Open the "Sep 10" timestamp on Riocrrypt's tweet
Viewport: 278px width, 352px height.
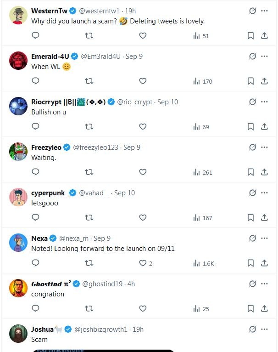(167, 102)
